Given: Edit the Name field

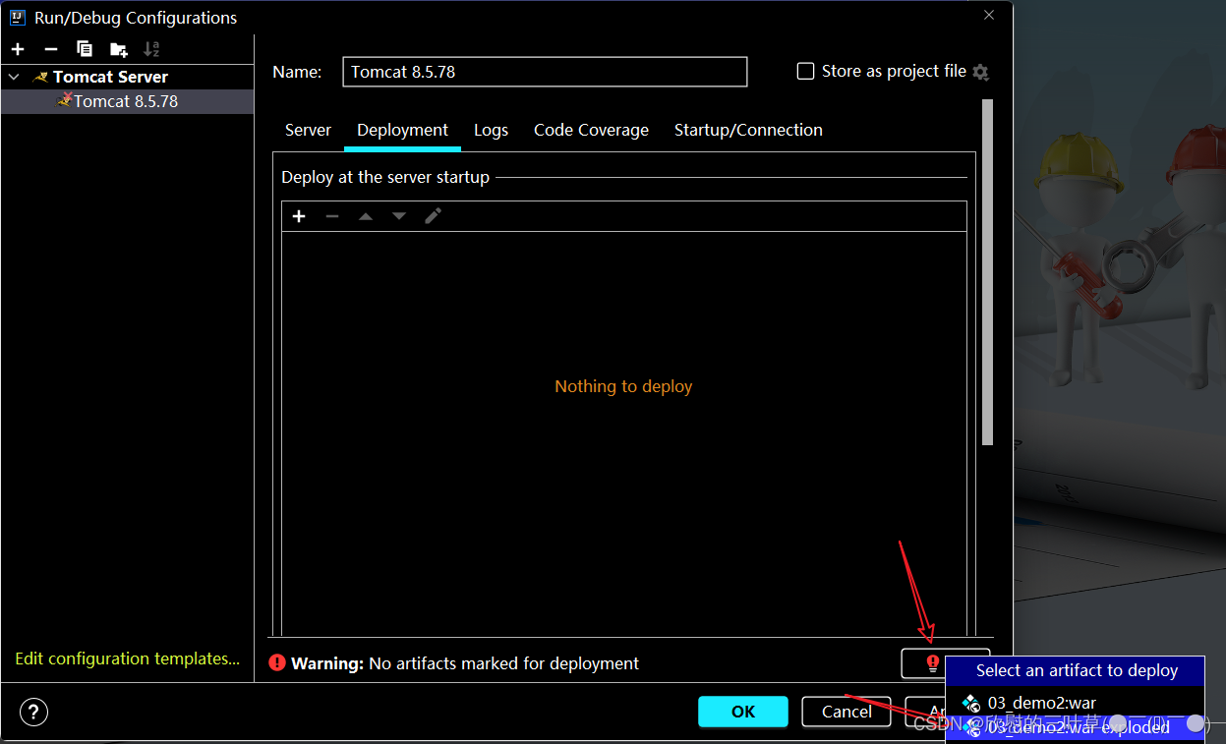Looking at the screenshot, I should (x=545, y=72).
